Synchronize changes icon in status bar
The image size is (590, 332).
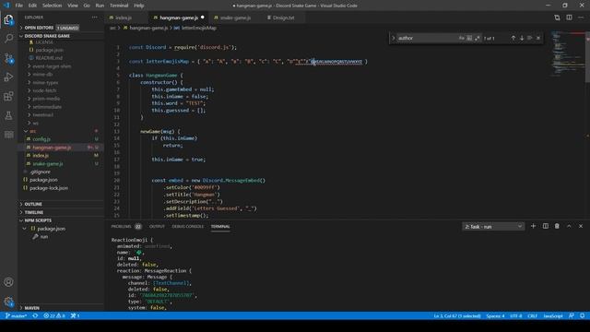point(35,315)
